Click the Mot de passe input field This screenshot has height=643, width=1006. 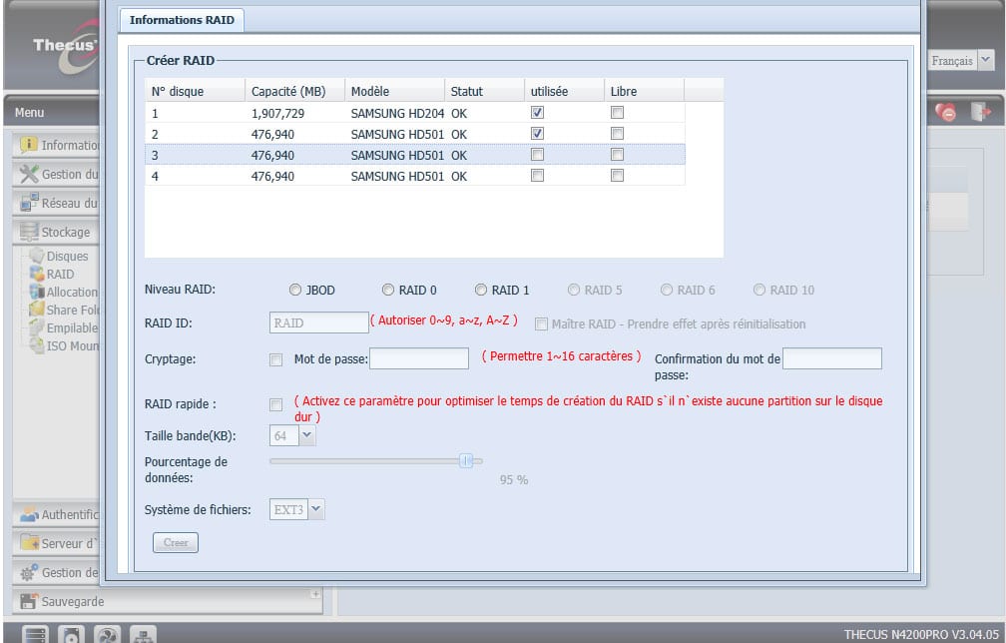(x=418, y=358)
